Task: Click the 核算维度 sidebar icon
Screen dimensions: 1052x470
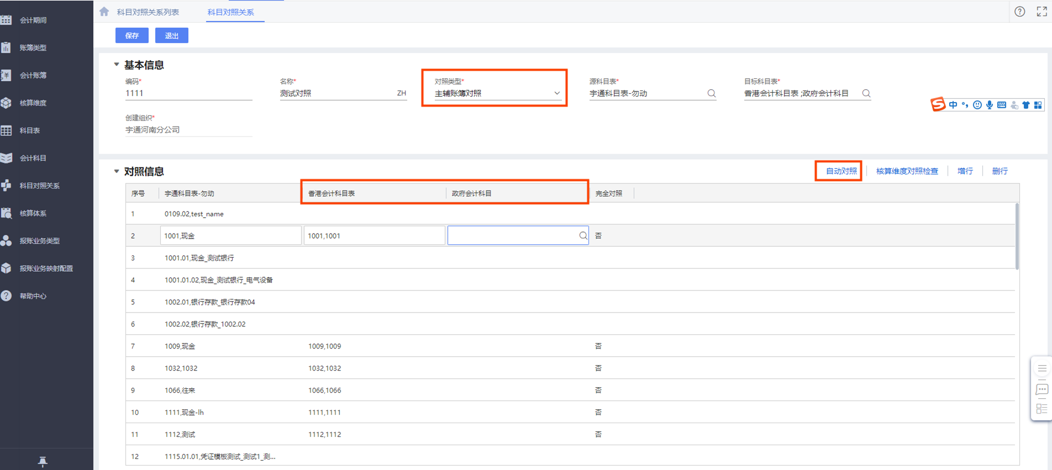Action: [6, 103]
